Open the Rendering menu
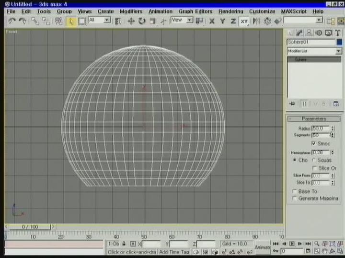Image resolution: width=345 pixels, height=258 pixels. point(230,11)
